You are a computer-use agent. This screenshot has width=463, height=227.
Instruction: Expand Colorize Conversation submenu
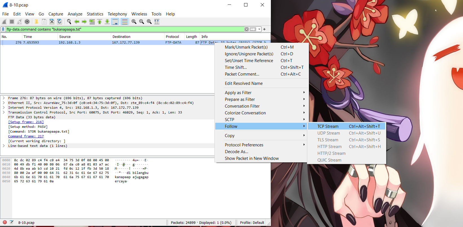[262, 113]
